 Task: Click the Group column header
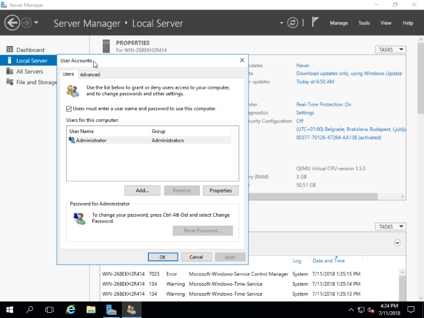pos(190,131)
